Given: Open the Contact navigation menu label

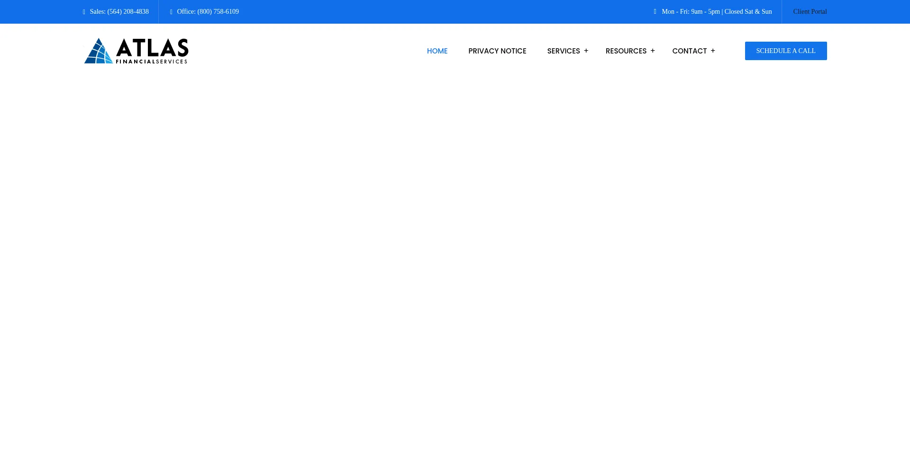Looking at the screenshot, I should tap(689, 51).
